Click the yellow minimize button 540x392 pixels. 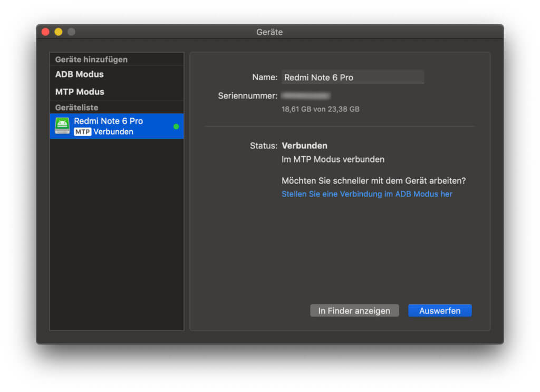point(58,31)
